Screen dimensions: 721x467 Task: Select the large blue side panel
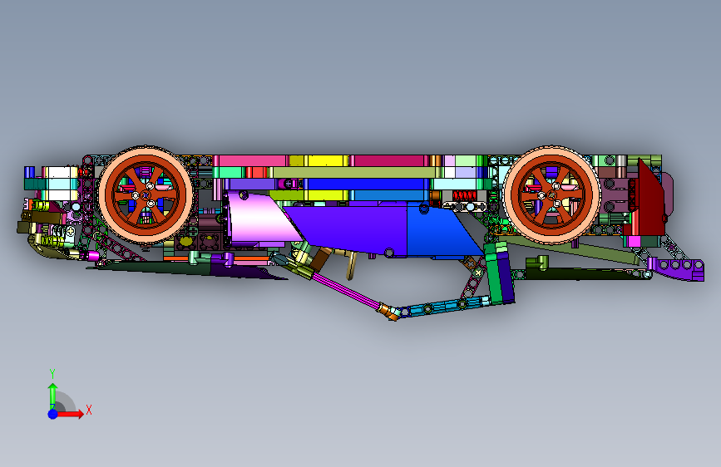coord(444,231)
